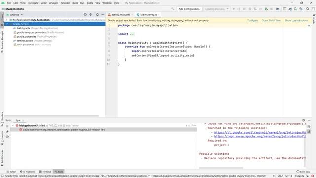Click Show Log in Explorer link

click(x=296, y=20)
